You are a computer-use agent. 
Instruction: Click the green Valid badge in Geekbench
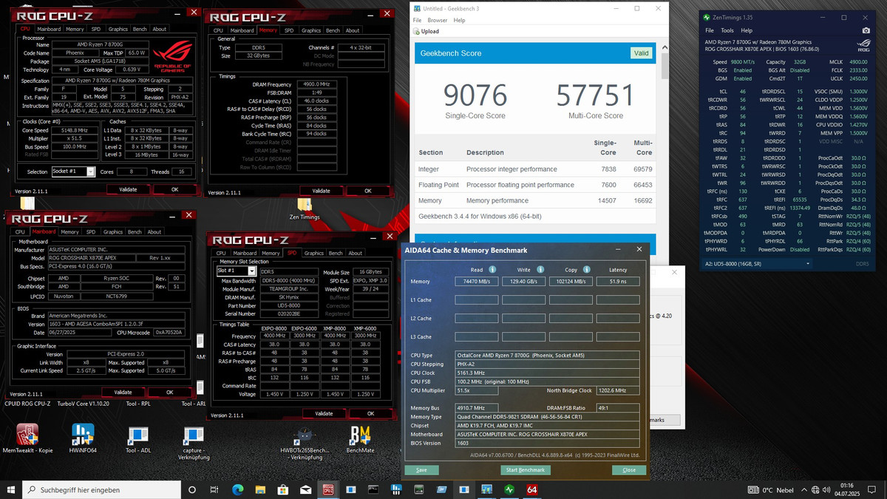(642, 52)
